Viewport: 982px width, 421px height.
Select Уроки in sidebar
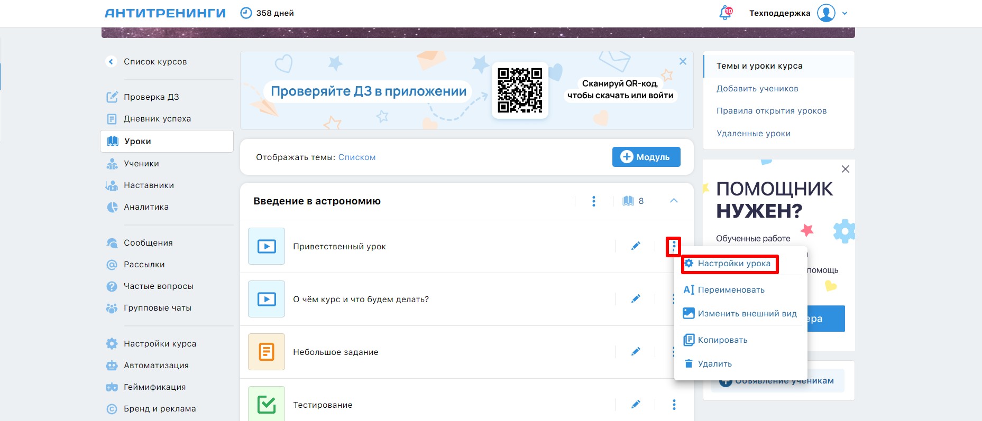coord(167,141)
